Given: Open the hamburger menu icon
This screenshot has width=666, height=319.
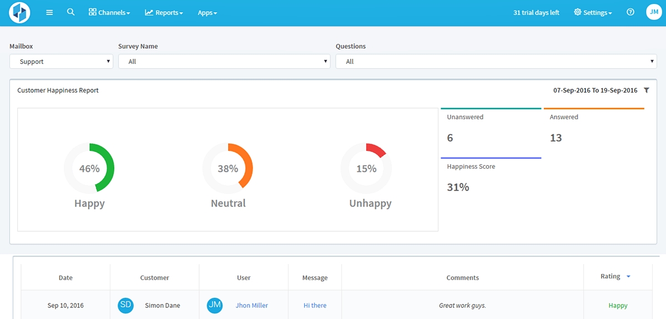Looking at the screenshot, I should click(49, 12).
